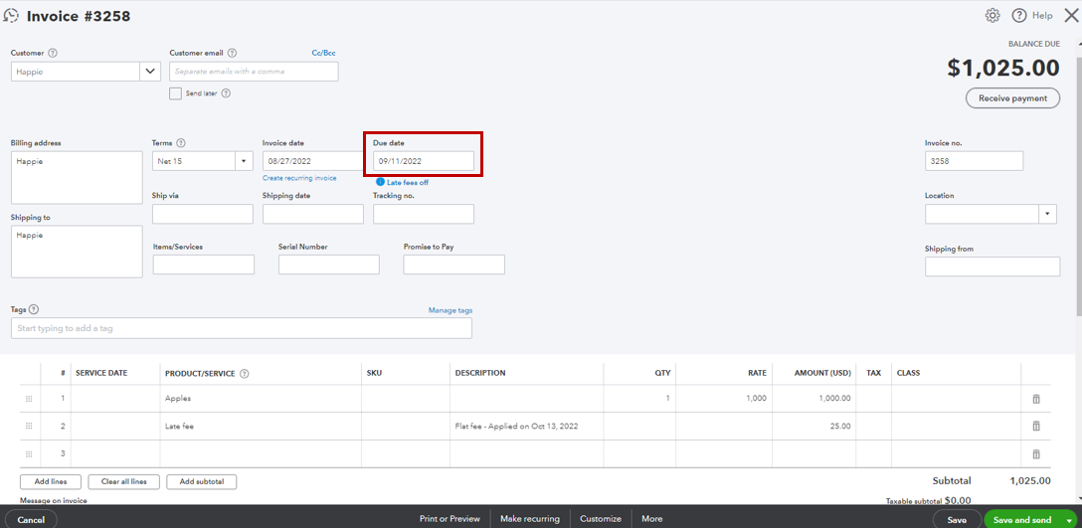The height and width of the screenshot is (528, 1082).
Task: Enable the Send later checkbox
Action: point(175,93)
